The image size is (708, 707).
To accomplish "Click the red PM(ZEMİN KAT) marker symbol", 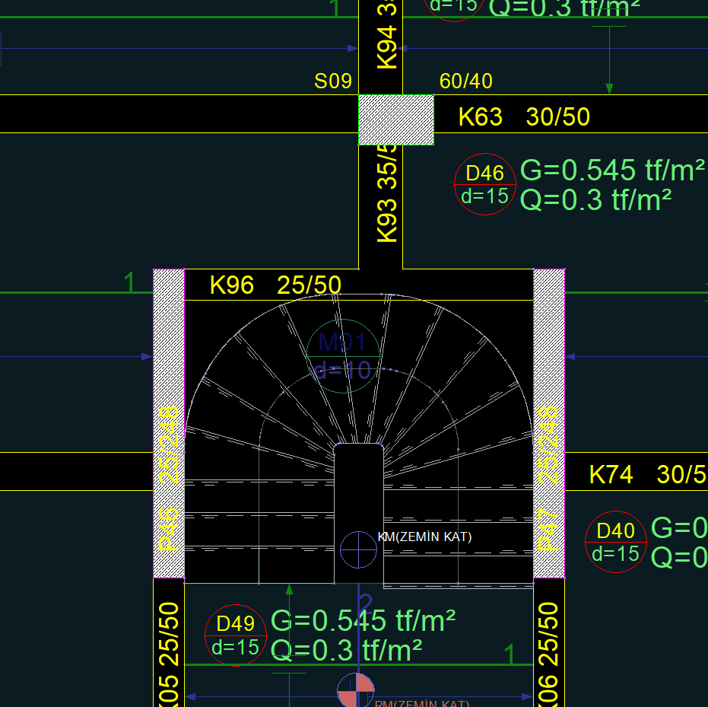I will click(x=356, y=691).
